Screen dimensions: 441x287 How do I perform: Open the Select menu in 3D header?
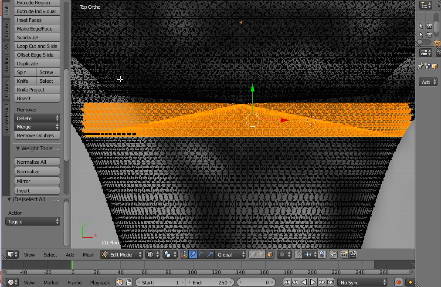pyautogui.click(x=50, y=255)
